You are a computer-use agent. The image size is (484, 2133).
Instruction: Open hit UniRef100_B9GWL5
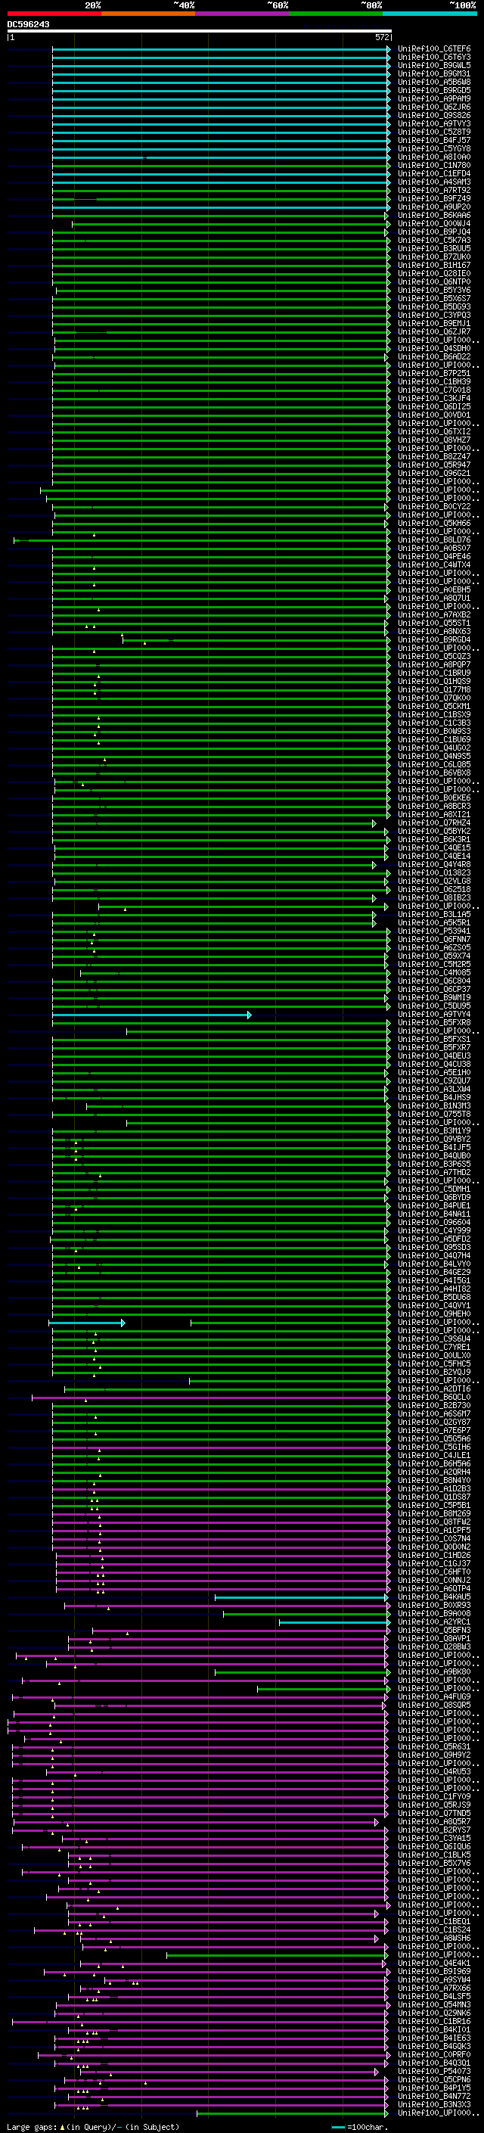pyautogui.click(x=433, y=65)
